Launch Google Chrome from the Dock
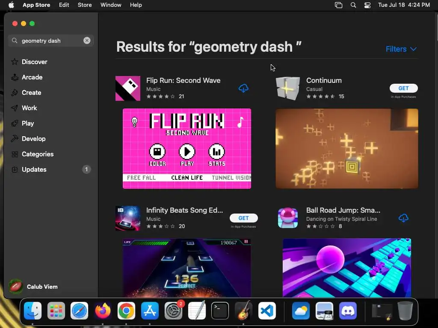Screen dimensions: 438x328 tap(126, 311)
